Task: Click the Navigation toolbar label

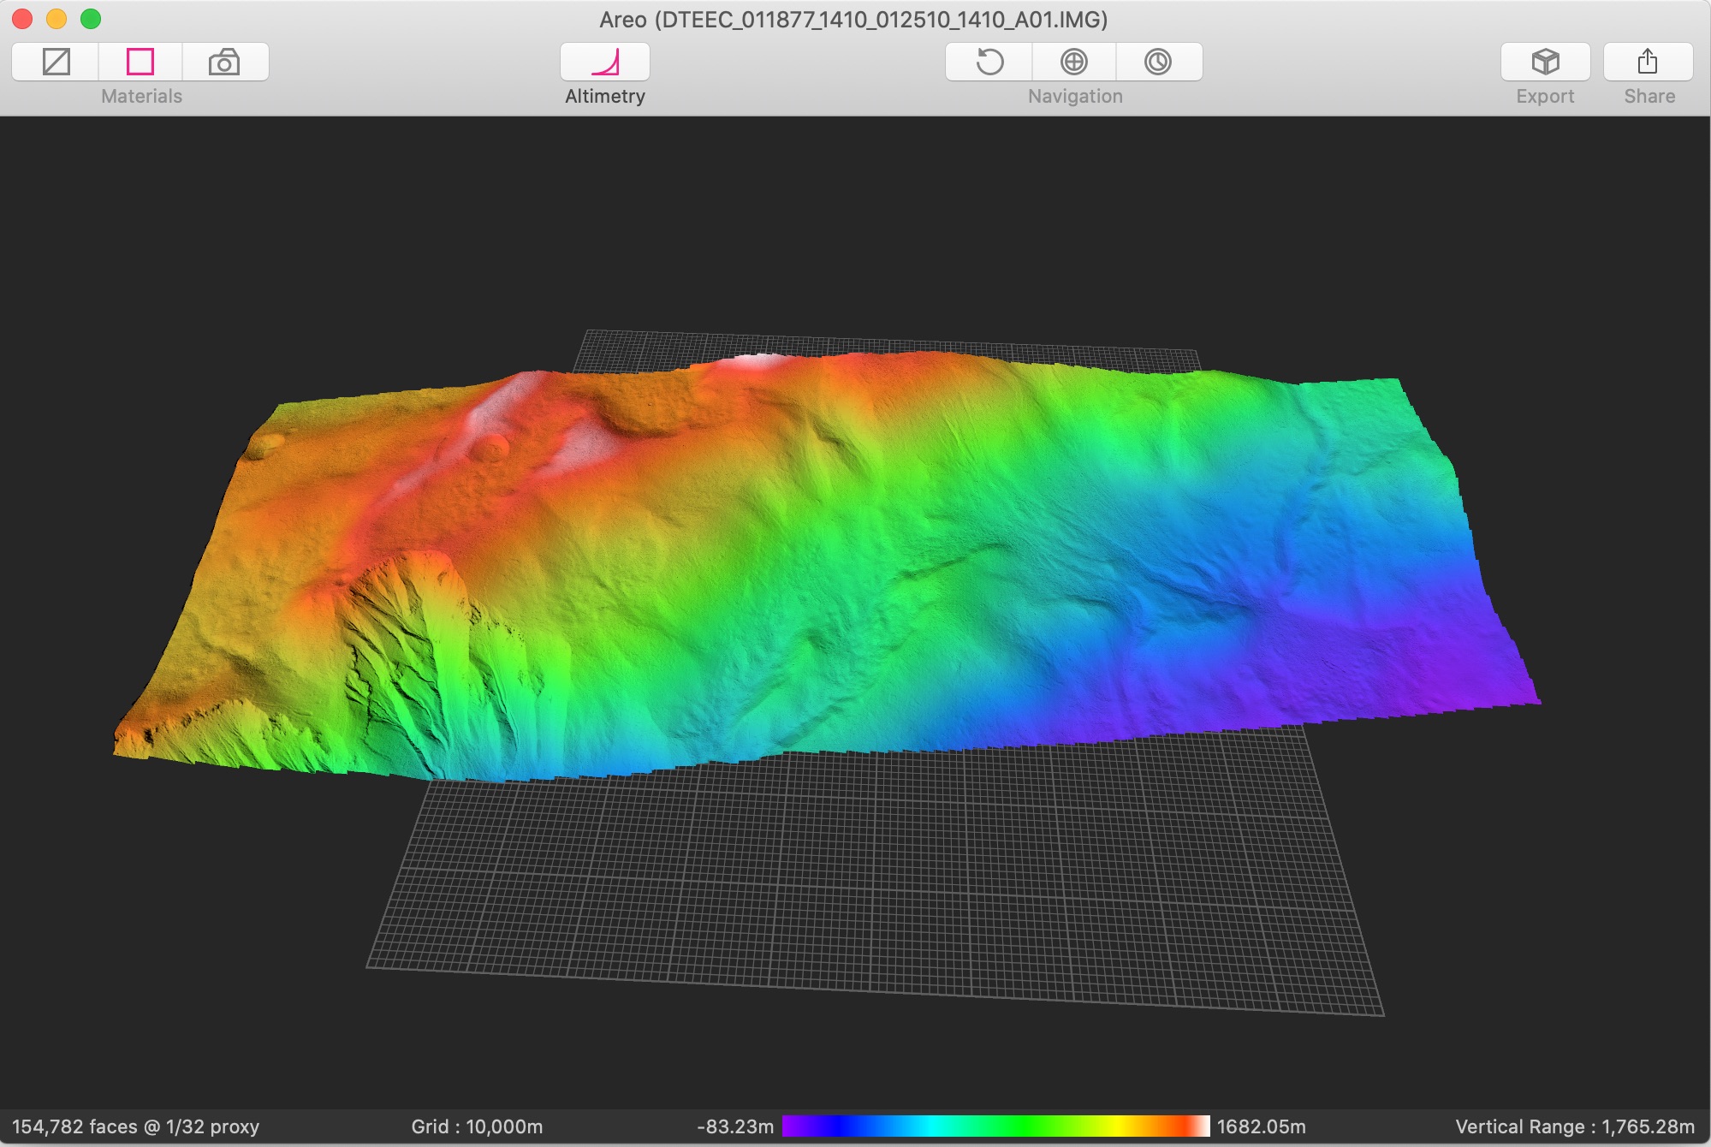Action: [1075, 96]
